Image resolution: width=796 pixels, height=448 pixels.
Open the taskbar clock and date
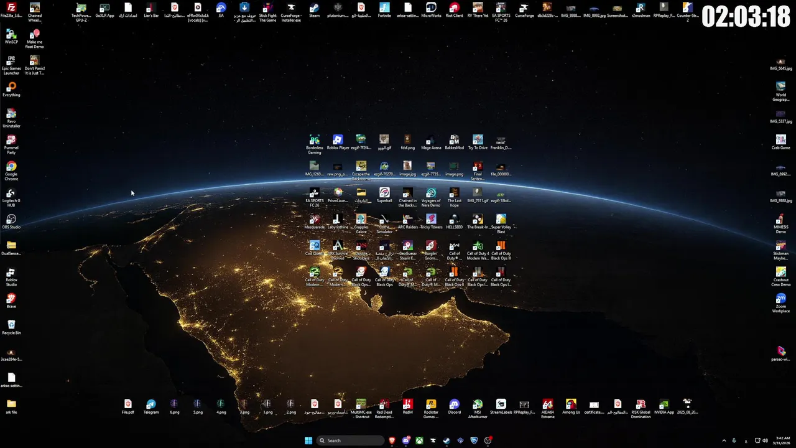coord(783,441)
